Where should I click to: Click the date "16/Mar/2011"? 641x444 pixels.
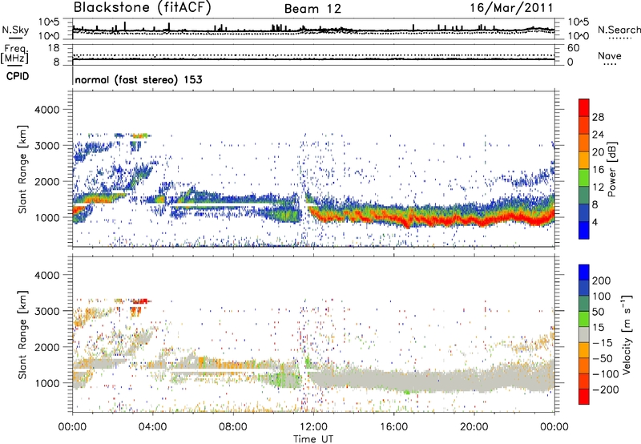point(511,8)
